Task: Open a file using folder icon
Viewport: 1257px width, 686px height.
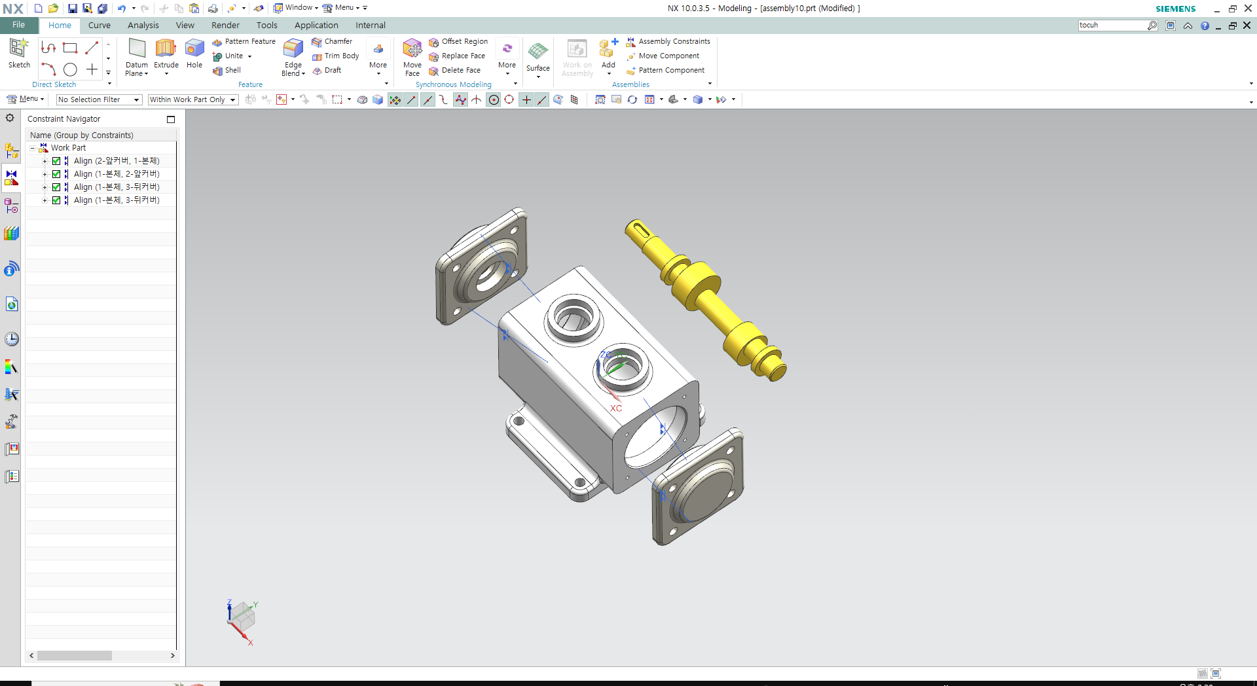Action: click(x=54, y=9)
